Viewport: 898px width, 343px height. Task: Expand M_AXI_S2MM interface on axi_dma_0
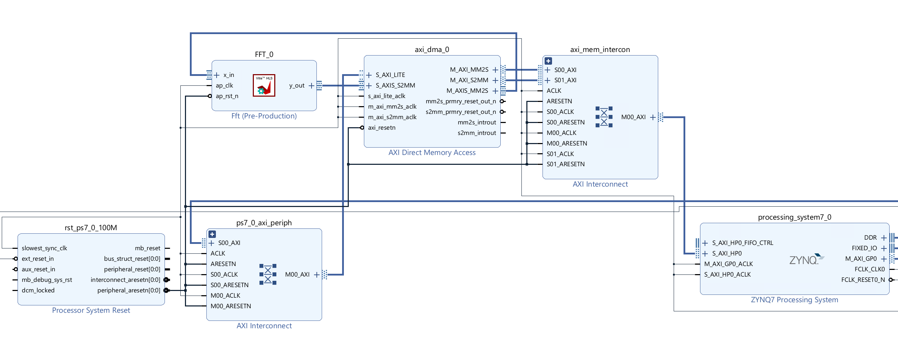(495, 80)
